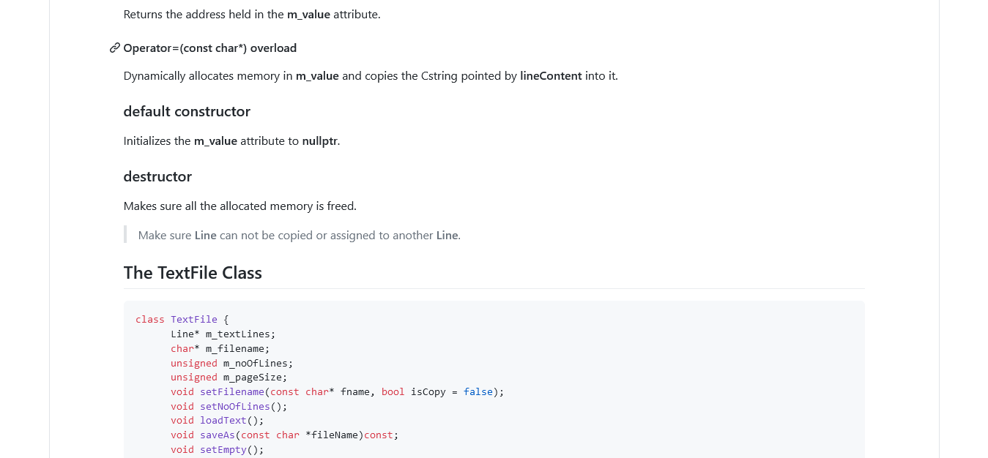Viewport: 988px width, 458px height.
Task: Select the setFilename function in the code block
Action: (232, 391)
